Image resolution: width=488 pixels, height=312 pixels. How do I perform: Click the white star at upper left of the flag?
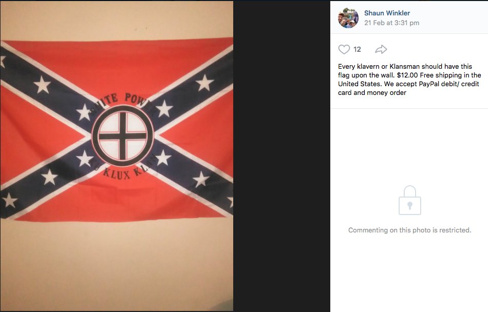[42, 85]
